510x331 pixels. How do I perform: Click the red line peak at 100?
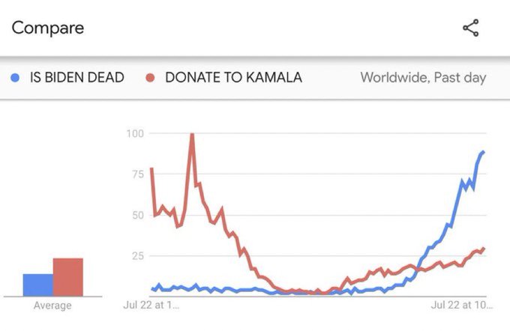tap(192, 135)
